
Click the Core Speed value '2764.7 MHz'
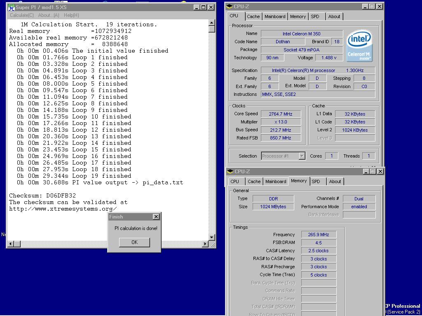tap(281, 114)
